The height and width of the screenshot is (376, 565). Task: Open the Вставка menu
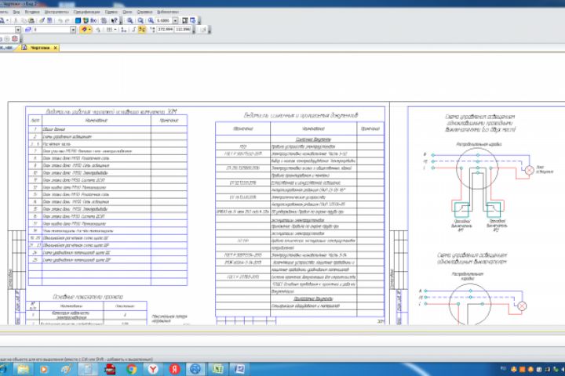click(x=32, y=12)
